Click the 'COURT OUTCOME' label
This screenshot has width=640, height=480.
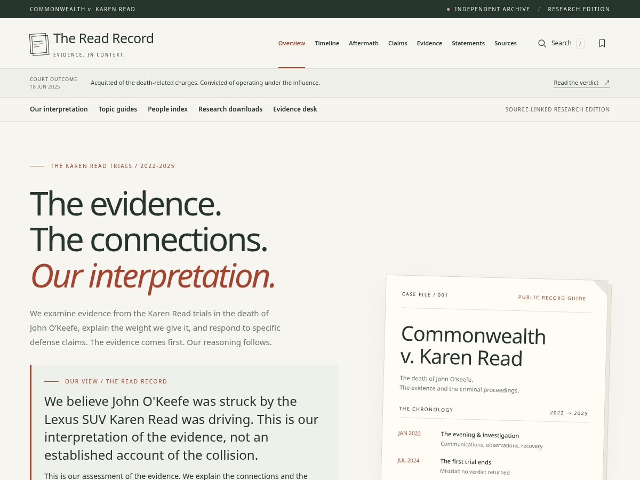pos(53,79)
